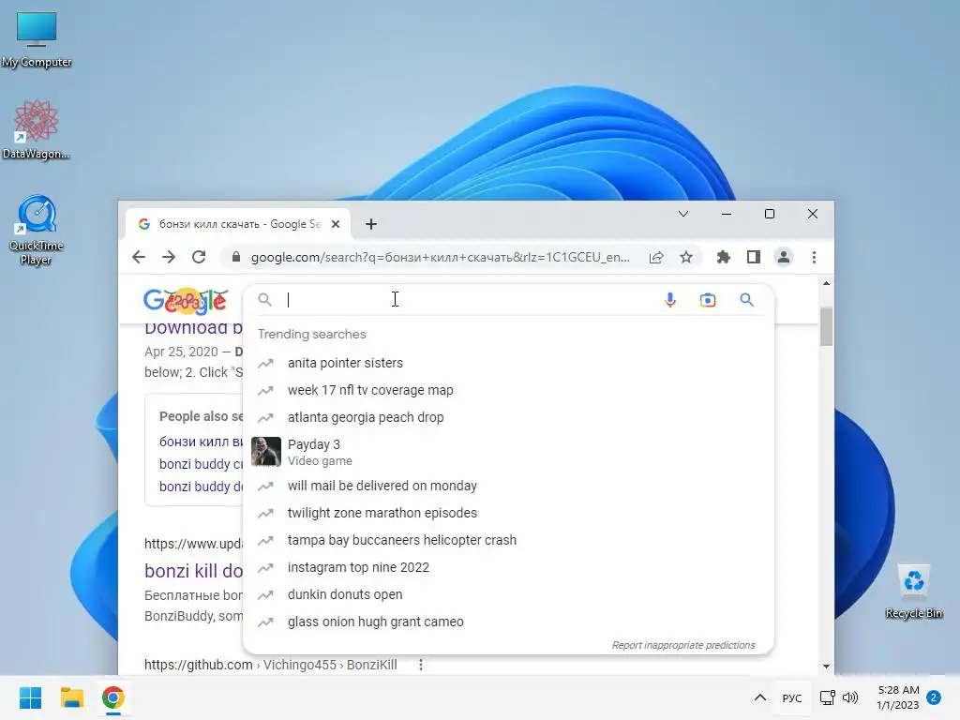This screenshot has width=960, height=720.
Task: Select the DataWagon desktop shortcut
Action: (37, 129)
